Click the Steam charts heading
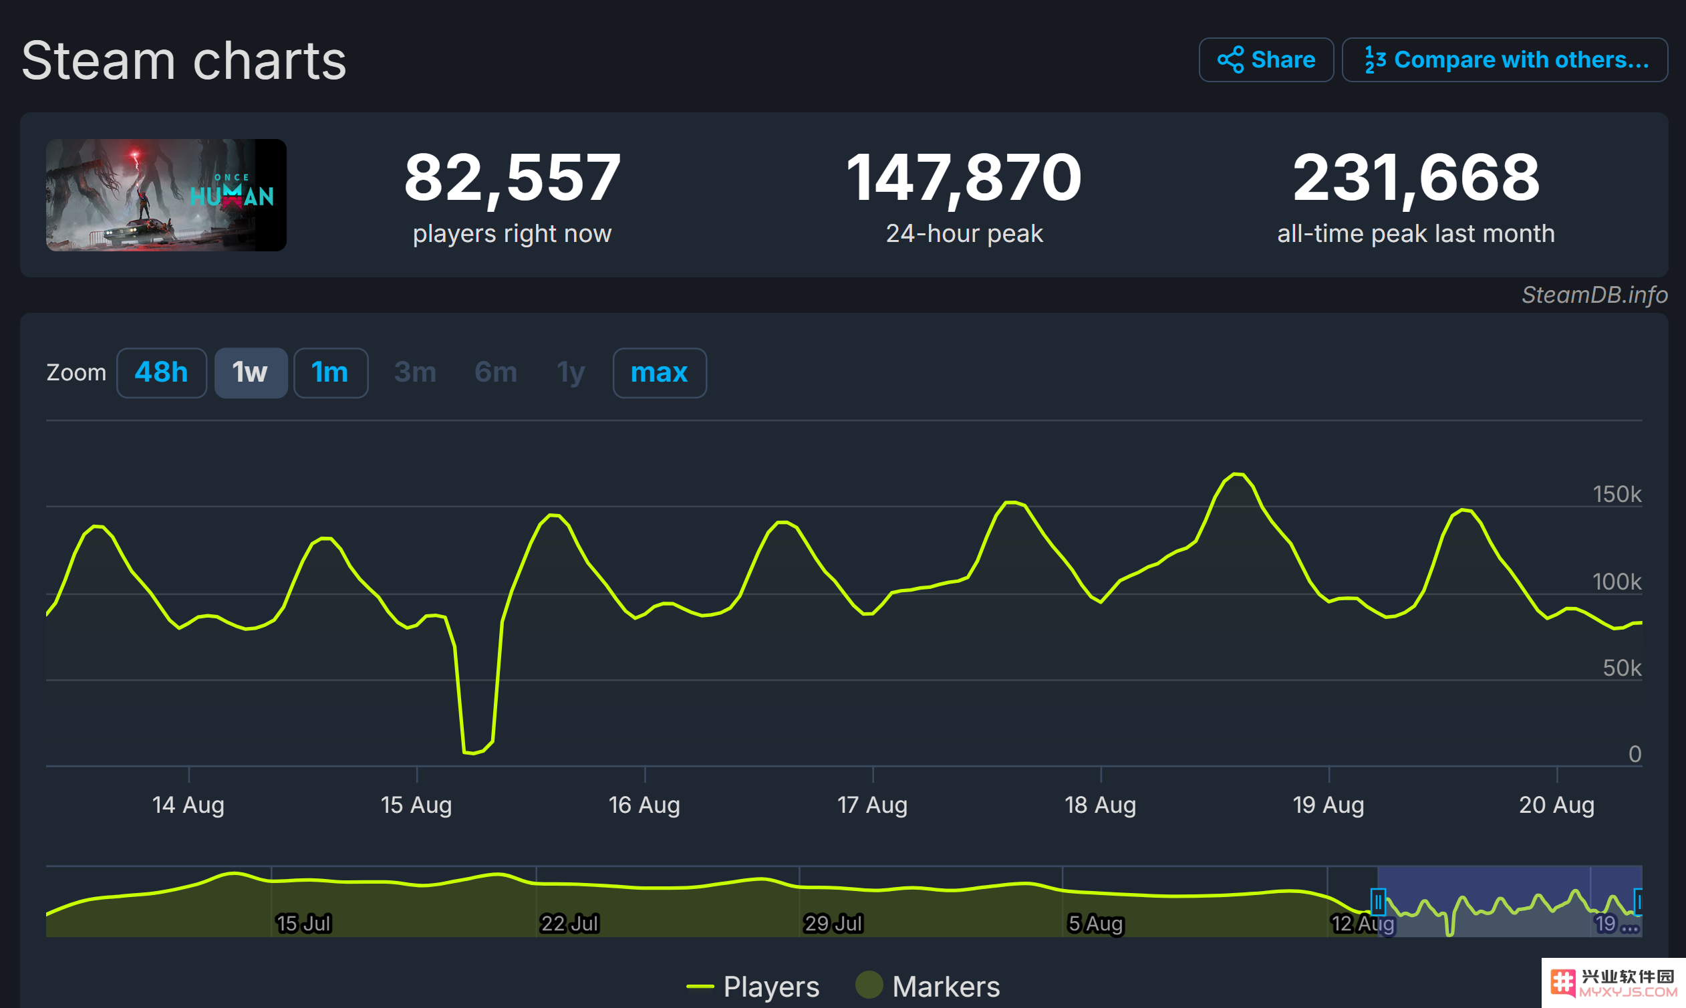The height and width of the screenshot is (1008, 1686). pyautogui.click(x=184, y=61)
